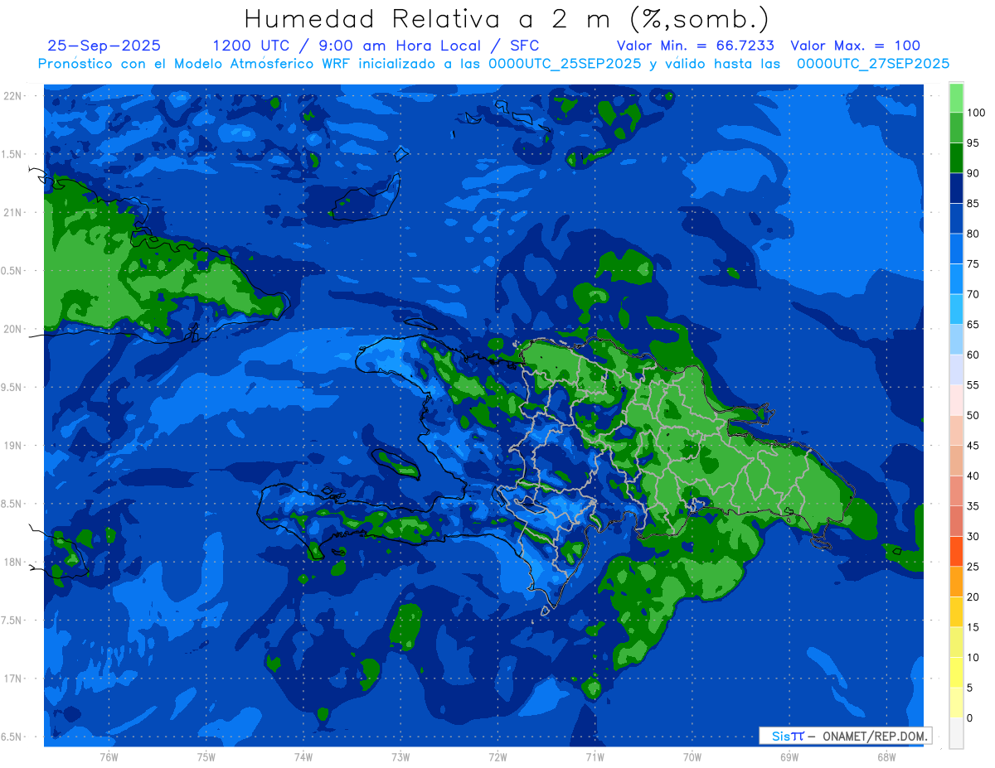Click the 18N latitude tick label
995x768 pixels.
[x=14, y=563]
